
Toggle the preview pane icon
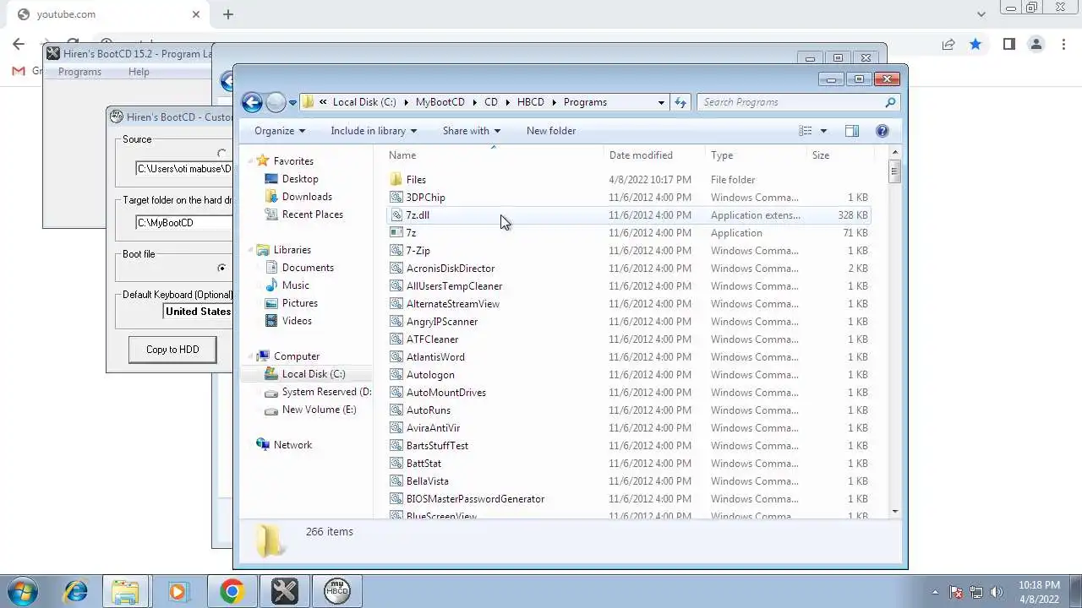(x=851, y=131)
